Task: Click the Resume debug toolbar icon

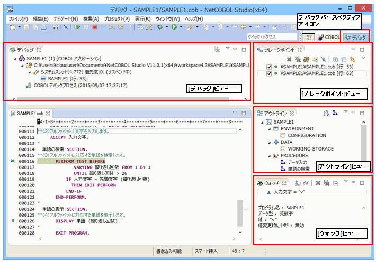Action: [x=77, y=27]
